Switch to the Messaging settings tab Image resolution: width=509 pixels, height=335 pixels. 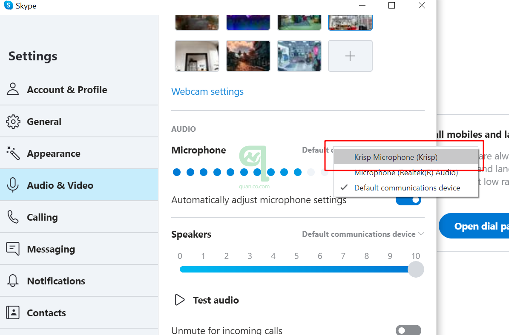point(79,249)
